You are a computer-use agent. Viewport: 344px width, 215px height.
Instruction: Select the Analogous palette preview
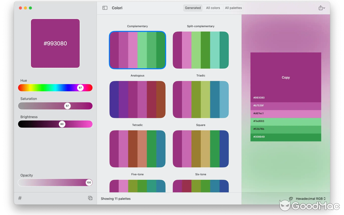(137, 99)
